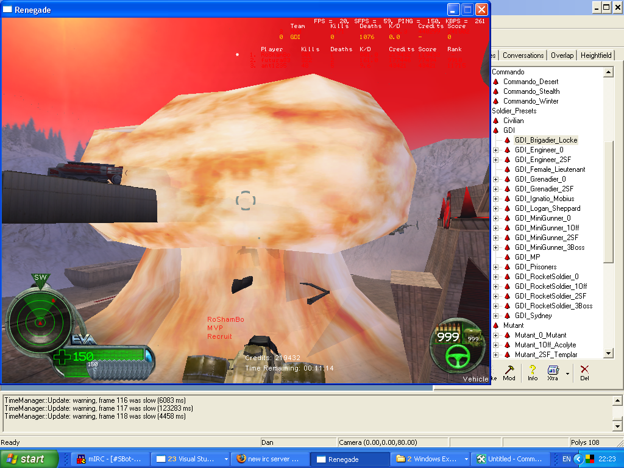This screenshot has height=468, width=624.
Task: Click the GDI_Sydney preset icon
Action: point(506,316)
